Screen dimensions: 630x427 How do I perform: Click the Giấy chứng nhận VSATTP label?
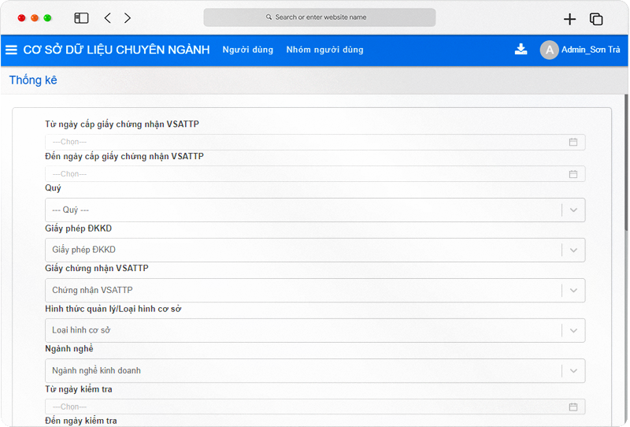tap(97, 268)
